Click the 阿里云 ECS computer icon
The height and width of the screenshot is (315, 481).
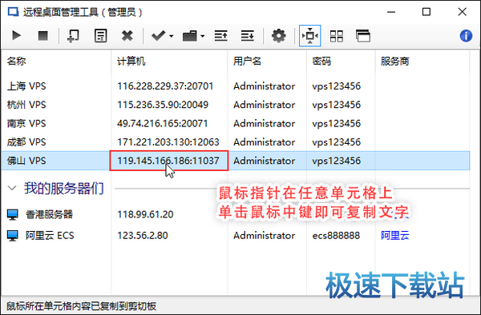(x=13, y=236)
